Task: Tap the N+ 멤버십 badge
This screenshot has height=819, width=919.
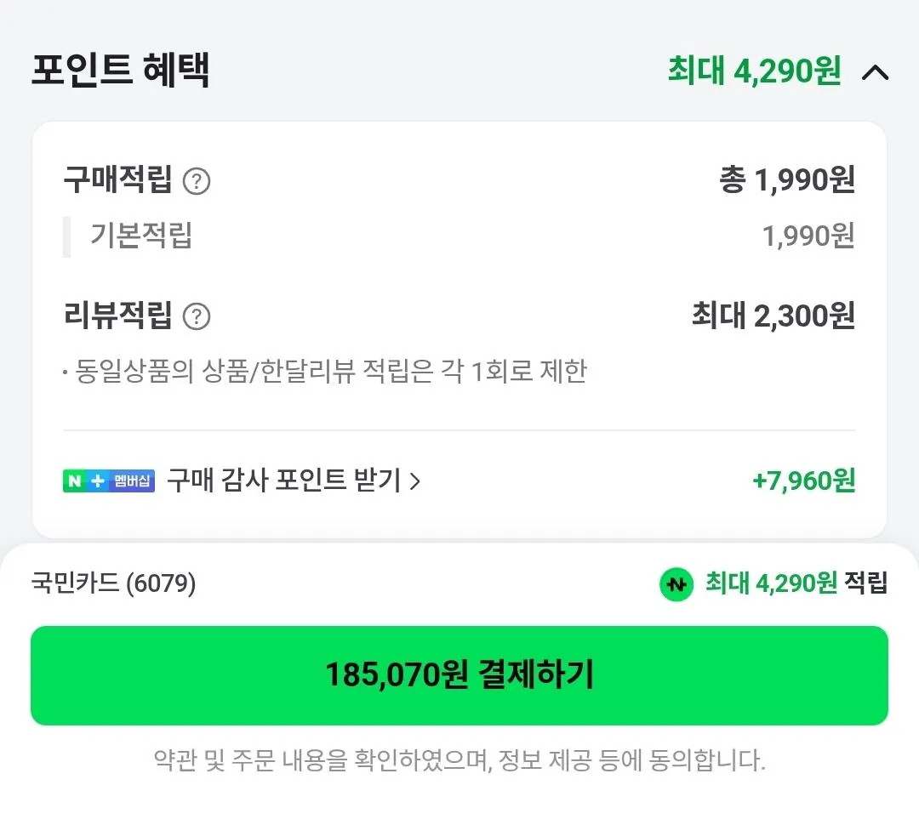Action: point(109,481)
